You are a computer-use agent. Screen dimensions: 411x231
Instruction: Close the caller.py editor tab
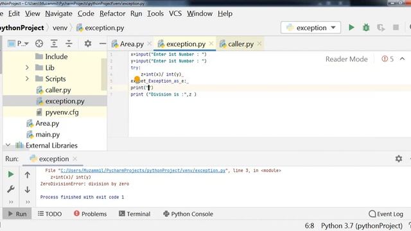259,44
